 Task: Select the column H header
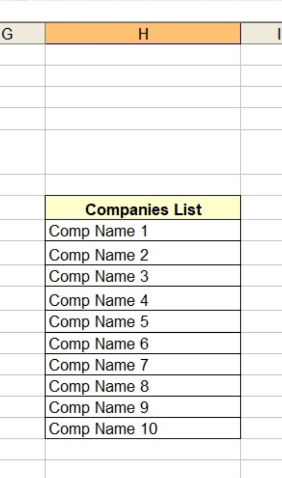(142, 33)
